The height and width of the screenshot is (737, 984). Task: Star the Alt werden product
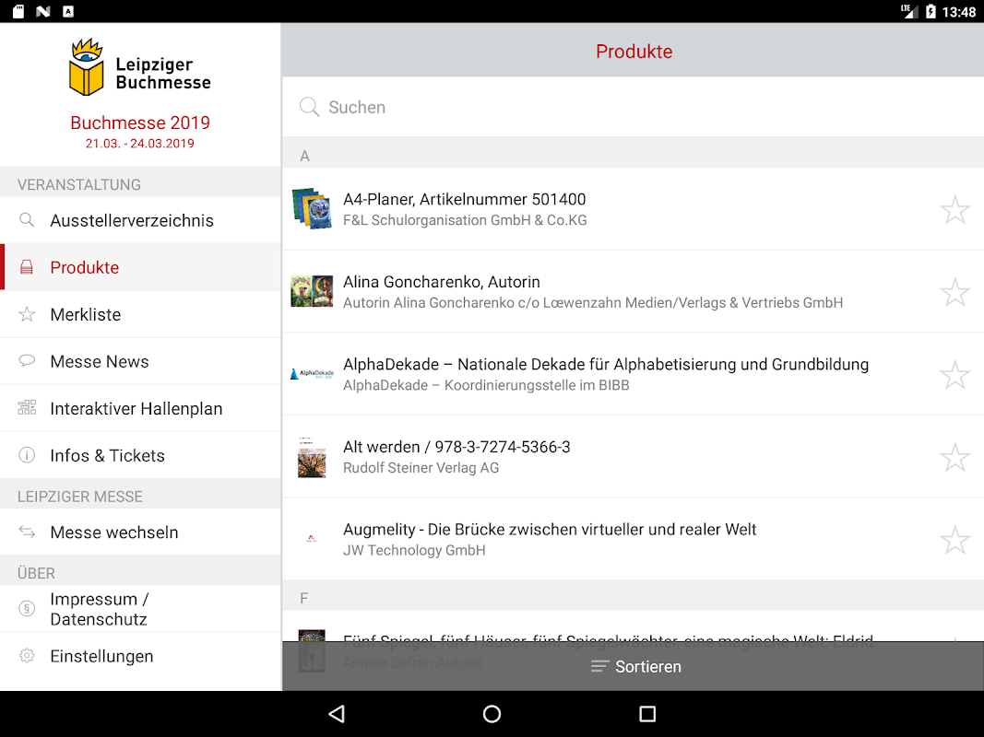(954, 458)
